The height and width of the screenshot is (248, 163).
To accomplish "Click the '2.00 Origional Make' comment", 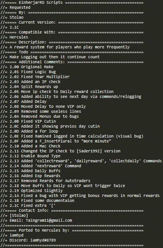I will tap(27, 67).
